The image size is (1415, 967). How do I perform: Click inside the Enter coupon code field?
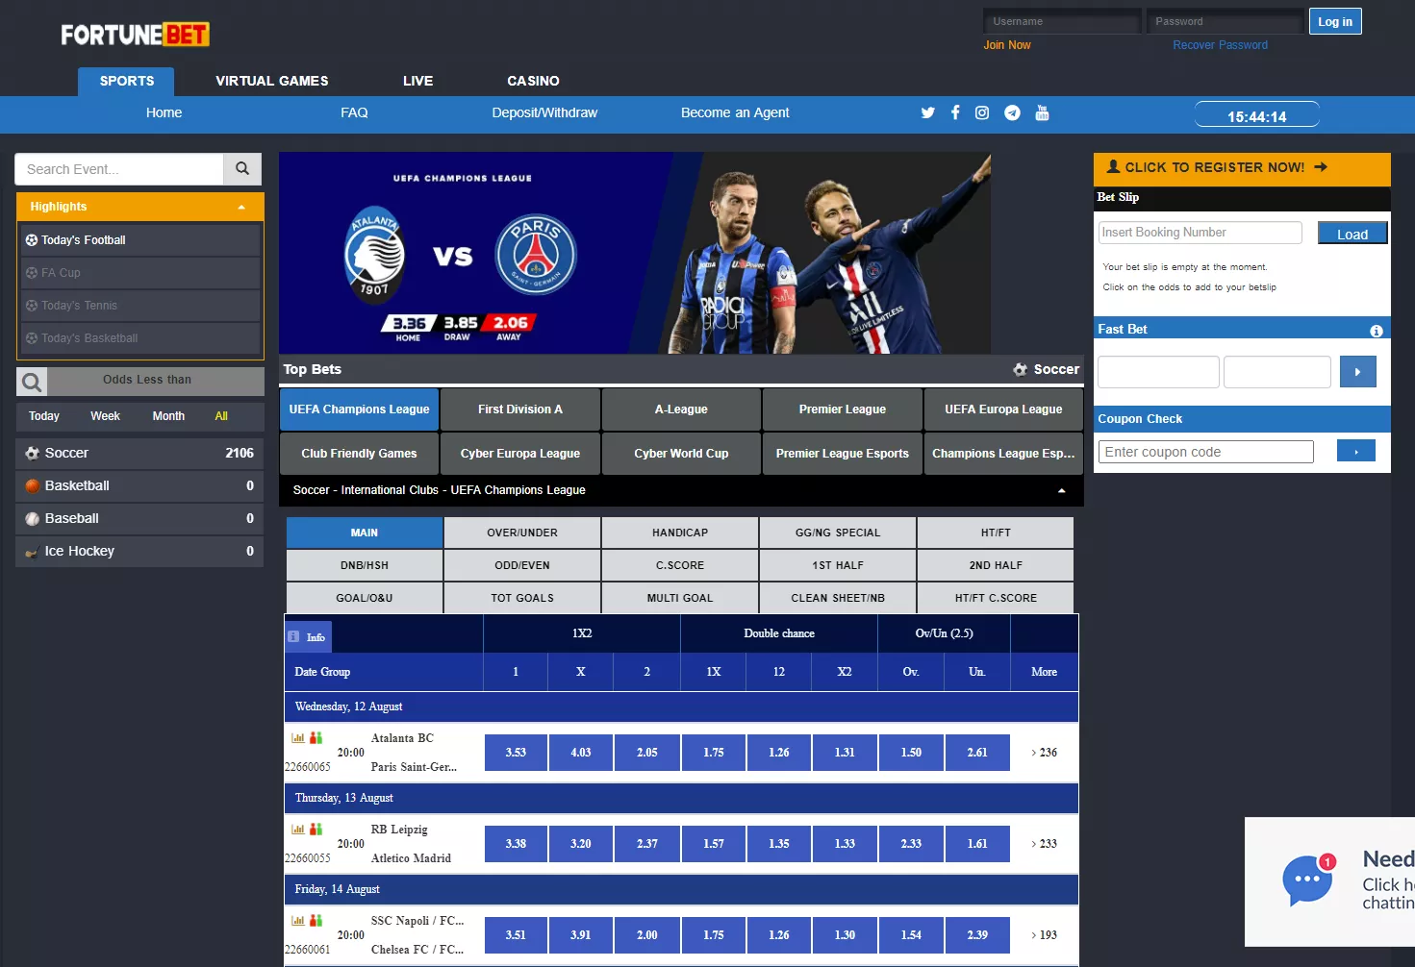point(1205,451)
